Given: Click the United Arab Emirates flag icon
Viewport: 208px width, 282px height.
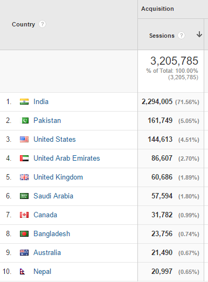Looking at the screenshot, I should [x=24, y=159].
